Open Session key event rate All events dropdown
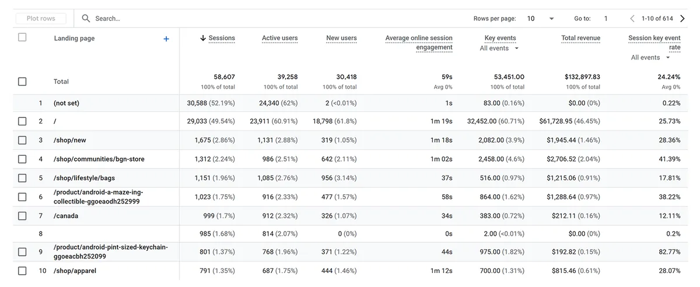This screenshot has width=700, height=287. 651,57
